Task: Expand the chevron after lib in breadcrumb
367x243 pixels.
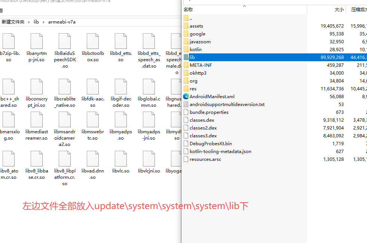Action: coord(43,22)
